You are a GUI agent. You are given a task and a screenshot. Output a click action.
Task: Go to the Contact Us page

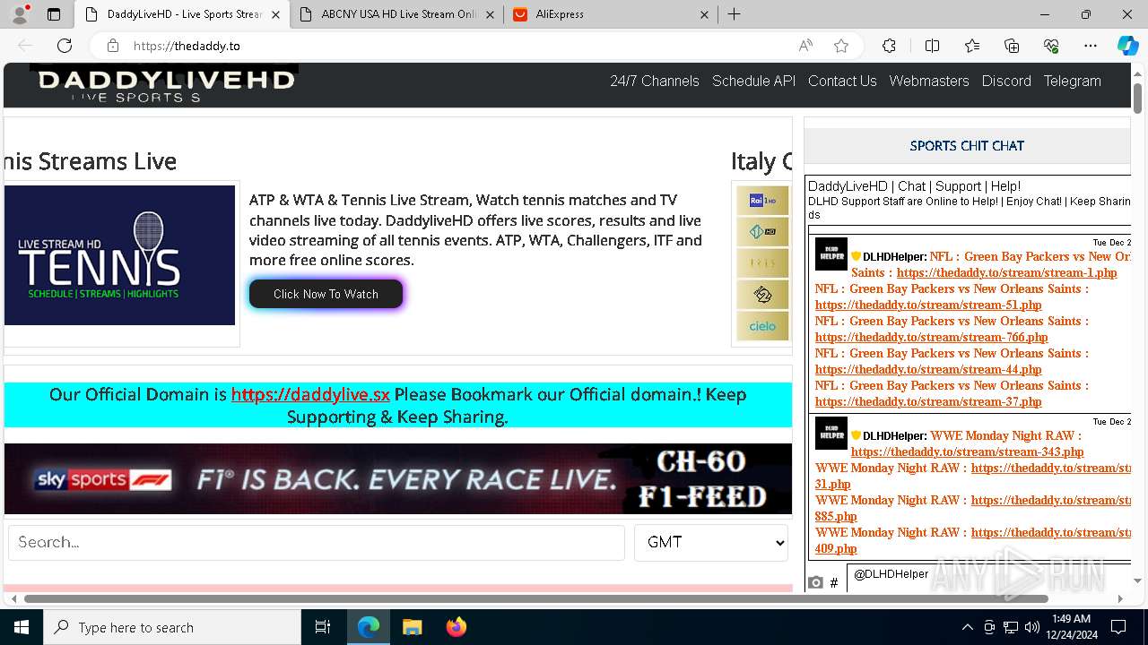842,81
